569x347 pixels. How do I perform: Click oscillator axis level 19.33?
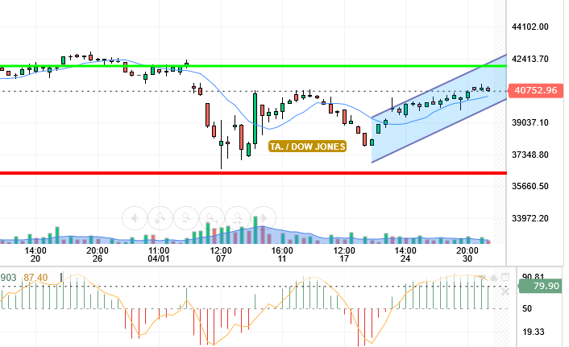click(x=534, y=332)
